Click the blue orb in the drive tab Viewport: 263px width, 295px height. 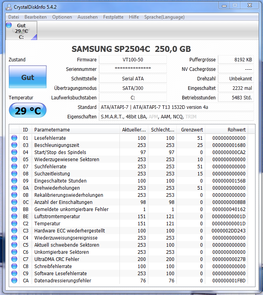(9, 25)
